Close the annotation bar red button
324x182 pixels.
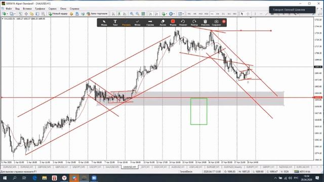(224, 21)
